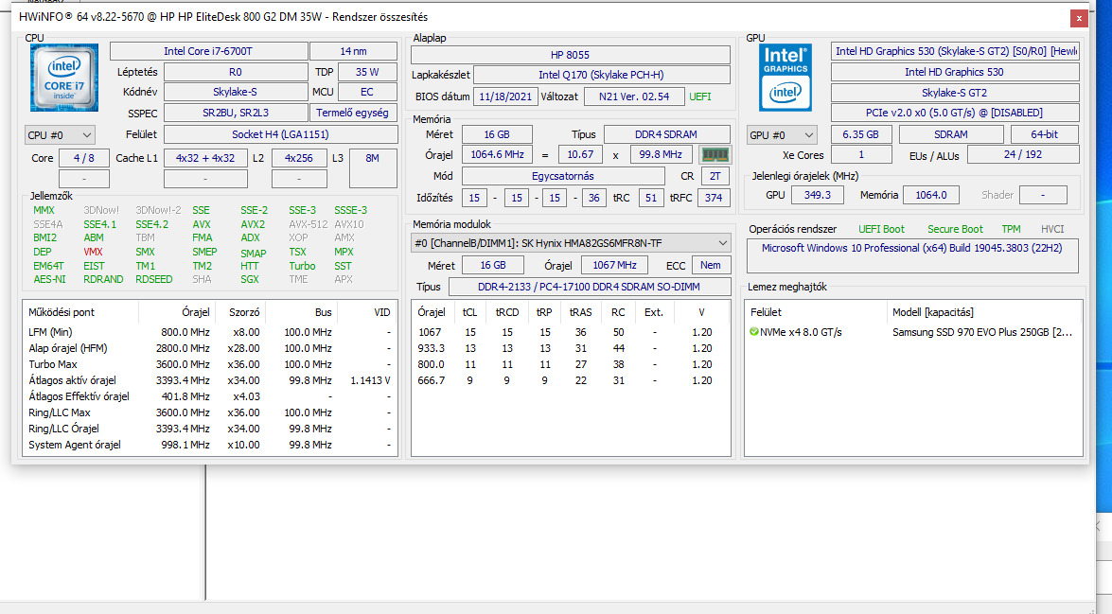
Task: Click the HVCI label
Action: [x=1052, y=229]
